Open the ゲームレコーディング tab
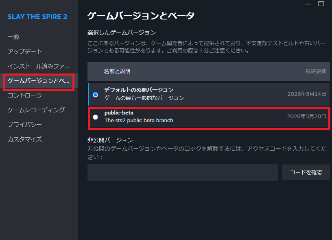 36,110
